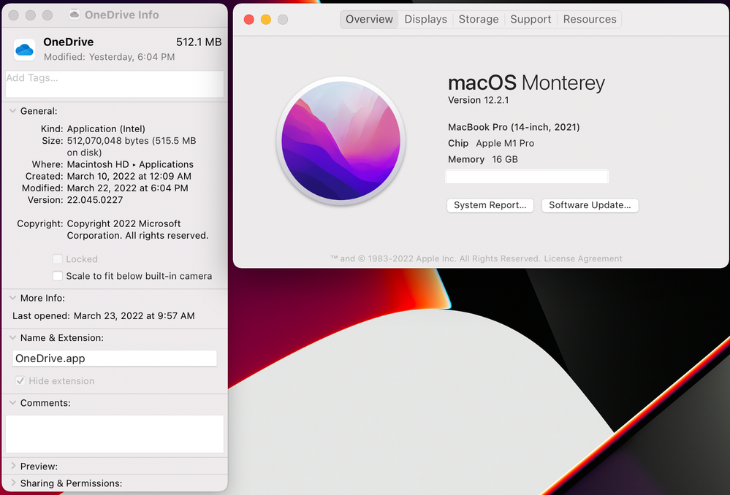The height and width of the screenshot is (495, 730).
Task: Click the macOS Monterey wallpaper logo
Action: coord(341,141)
